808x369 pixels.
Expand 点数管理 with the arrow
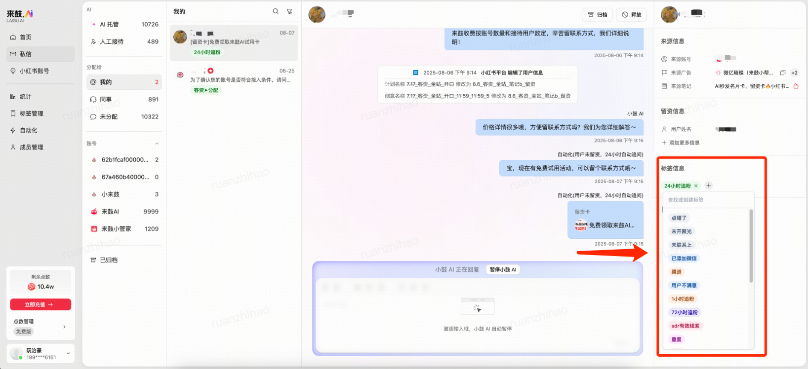[x=65, y=327]
